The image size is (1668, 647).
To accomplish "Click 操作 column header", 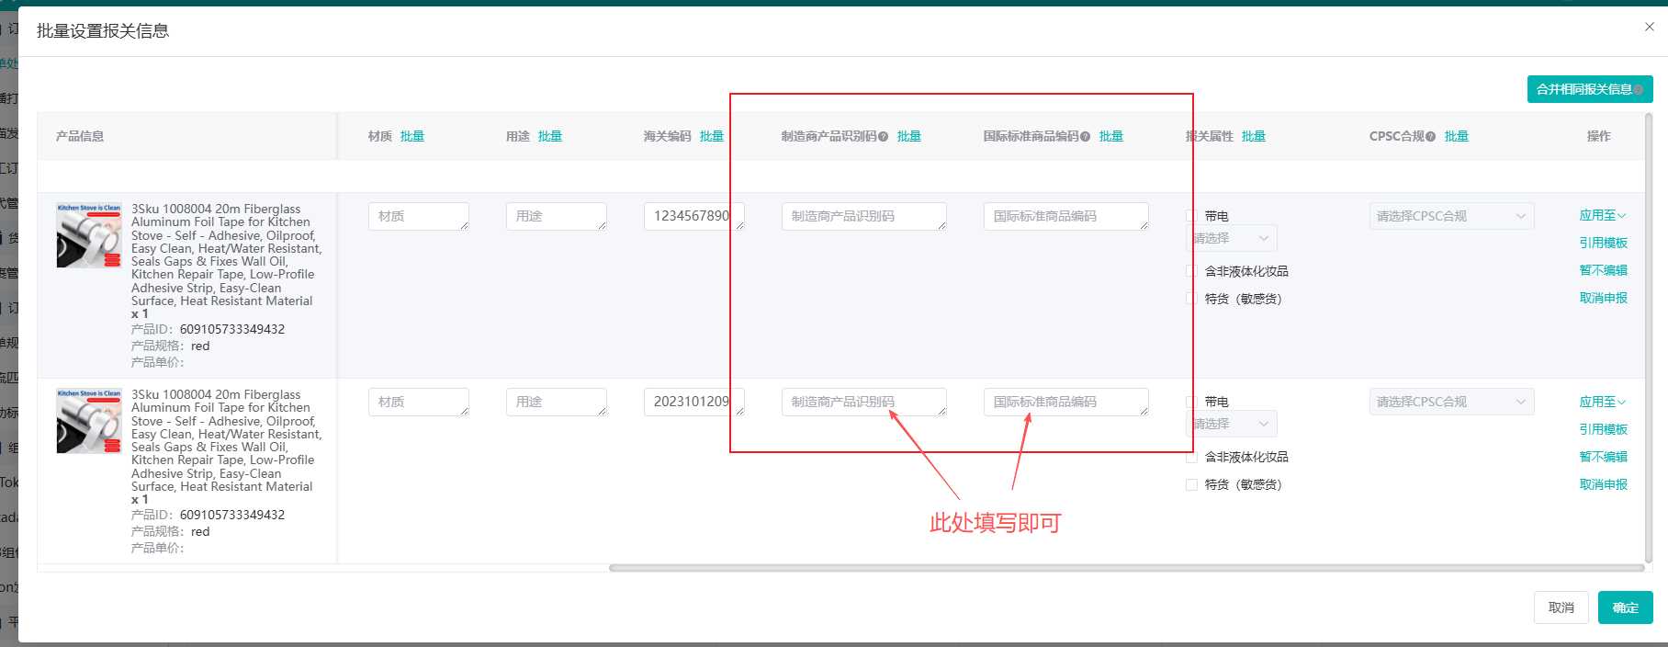I will [1599, 136].
